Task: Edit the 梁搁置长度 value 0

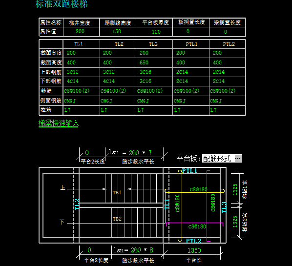Action: pyautogui.click(x=225, y=32)
